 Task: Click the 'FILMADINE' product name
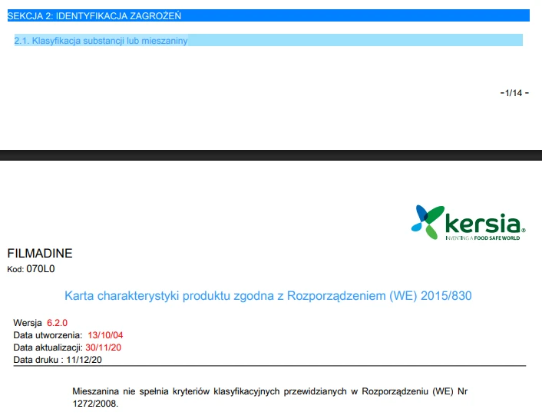click(x=40, y=254)
